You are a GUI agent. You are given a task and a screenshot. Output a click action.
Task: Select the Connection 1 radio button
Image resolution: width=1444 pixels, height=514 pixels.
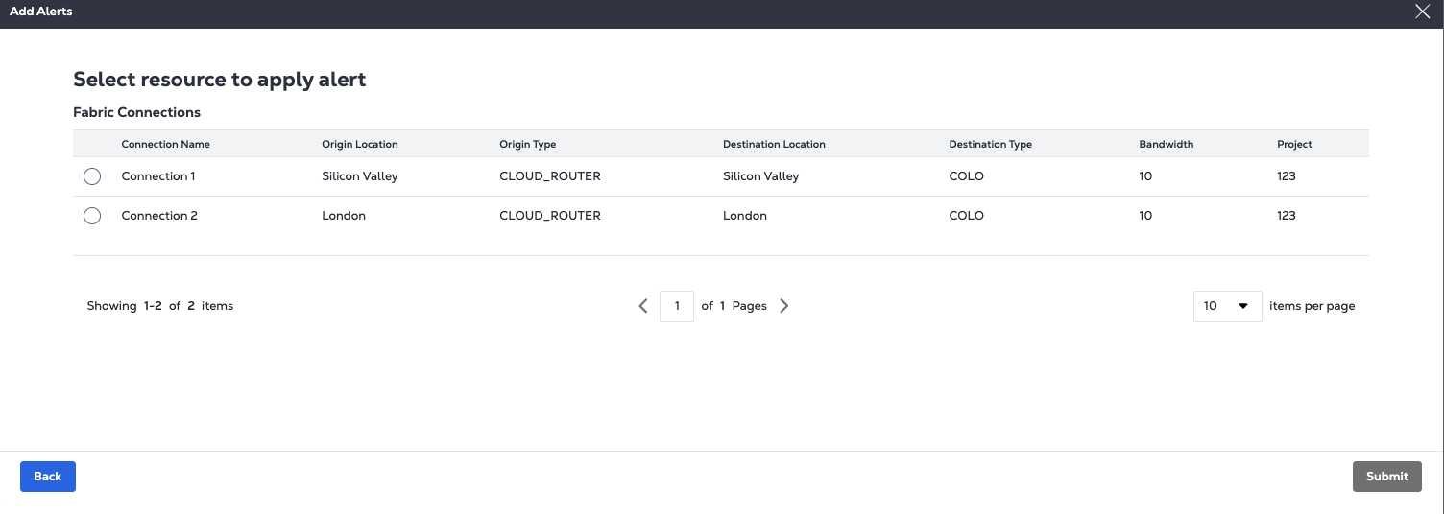point(92,176)
